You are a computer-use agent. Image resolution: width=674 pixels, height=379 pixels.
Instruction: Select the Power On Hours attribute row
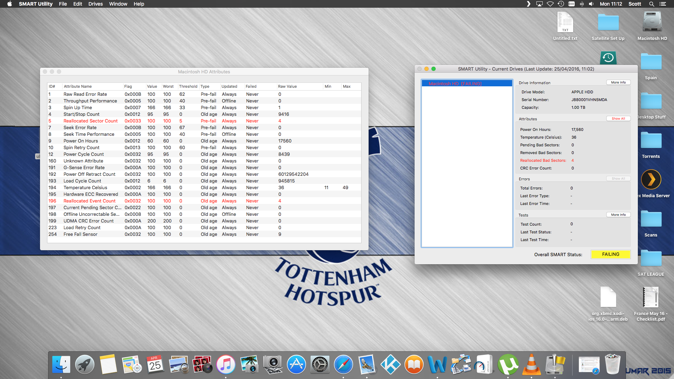point(204,141)
